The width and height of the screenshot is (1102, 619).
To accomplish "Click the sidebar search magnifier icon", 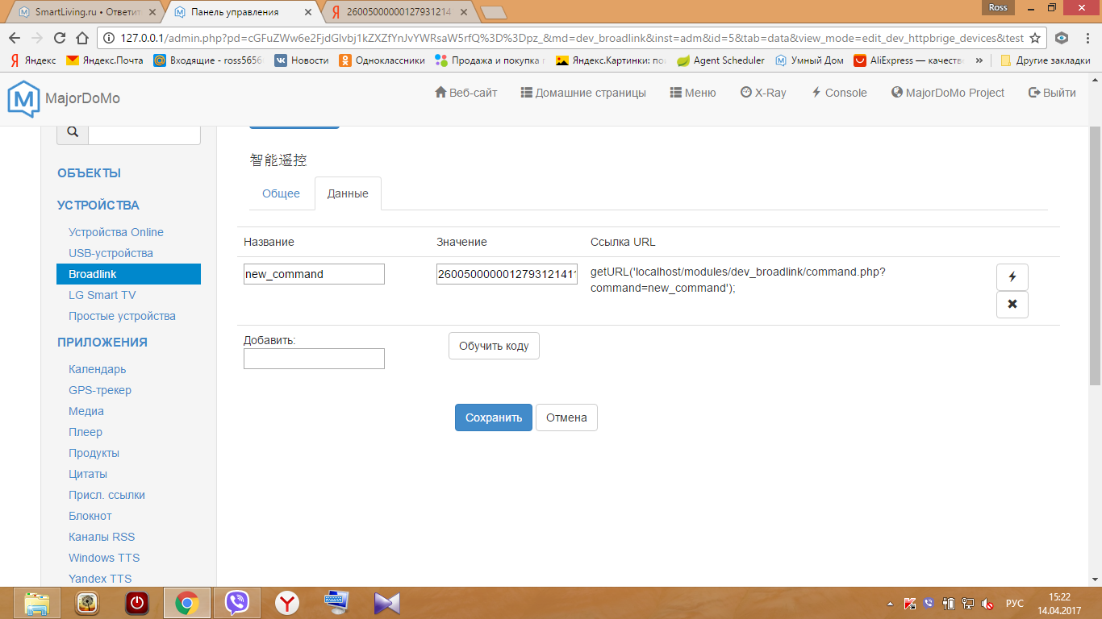I will pyautogui.click(x=73, y=132).
